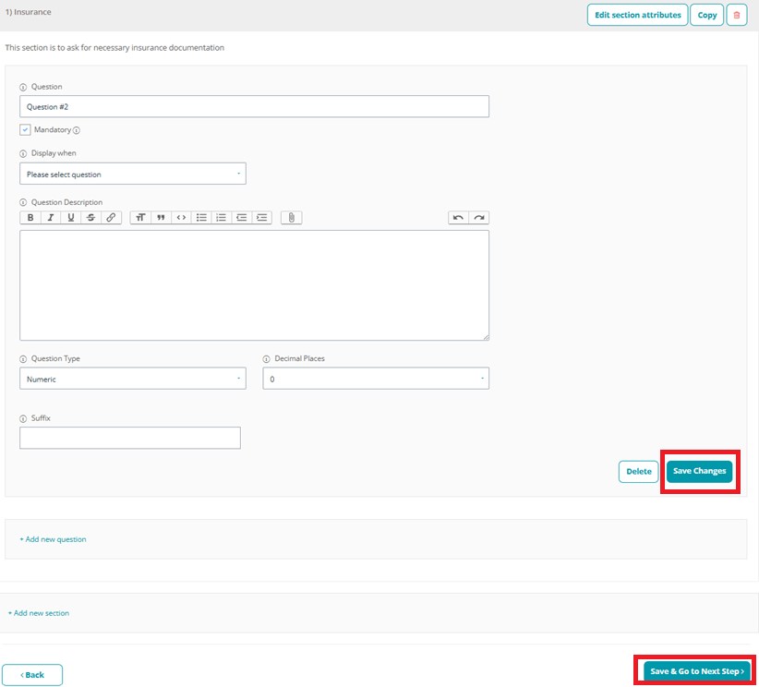This screenshot has height=687, width=759.
Task: Create a numbered list
Action: tap(222, 217)
